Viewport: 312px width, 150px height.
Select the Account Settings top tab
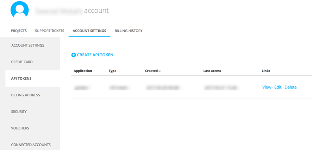pyautogui.click(x=89, y=31)
